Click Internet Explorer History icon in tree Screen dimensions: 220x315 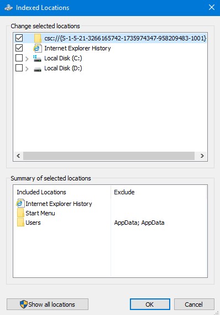click(38, 48)
